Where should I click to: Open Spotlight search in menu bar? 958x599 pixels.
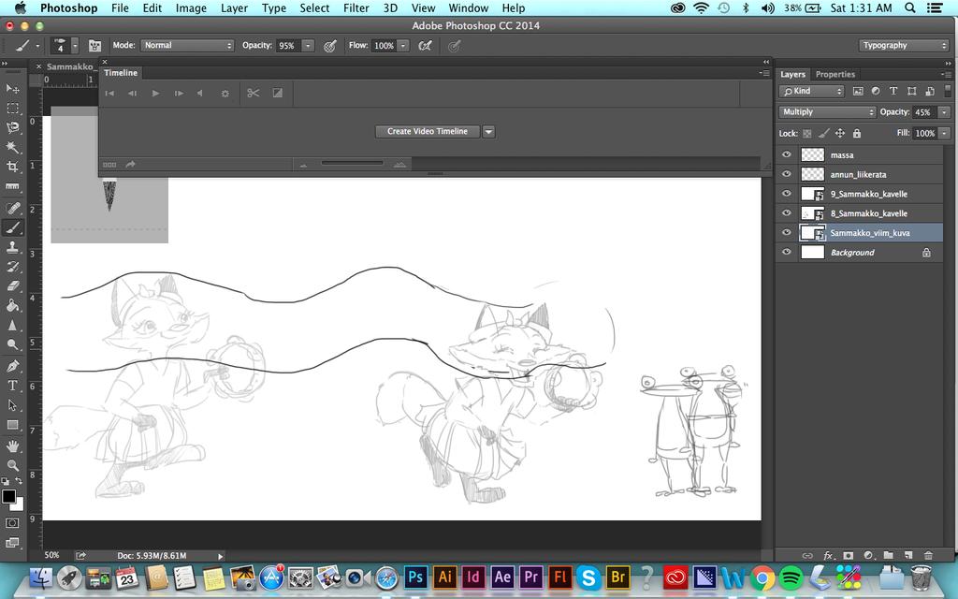909,7
